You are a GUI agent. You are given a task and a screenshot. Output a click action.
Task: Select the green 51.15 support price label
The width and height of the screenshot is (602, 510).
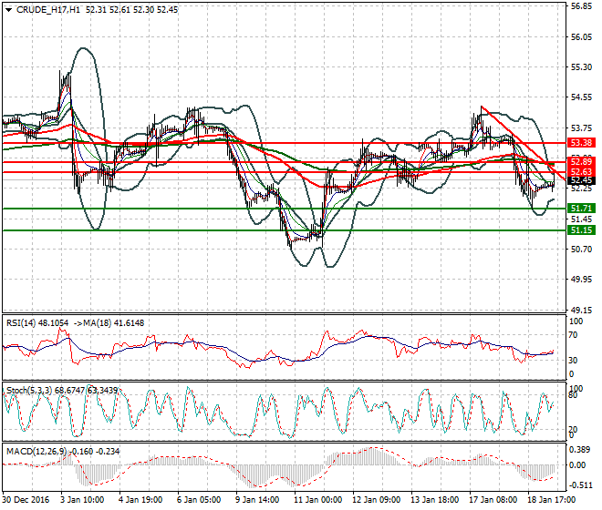(582, 230)
